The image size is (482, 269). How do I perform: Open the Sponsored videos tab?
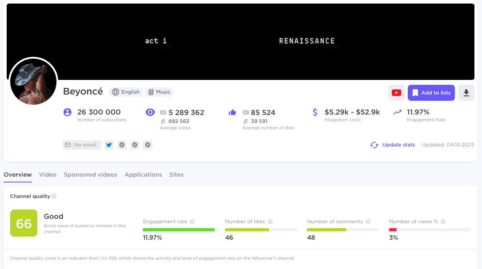pos(90,174)
